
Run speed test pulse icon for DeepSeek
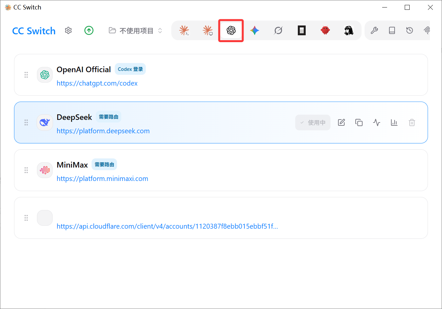[x=377, y=122]
